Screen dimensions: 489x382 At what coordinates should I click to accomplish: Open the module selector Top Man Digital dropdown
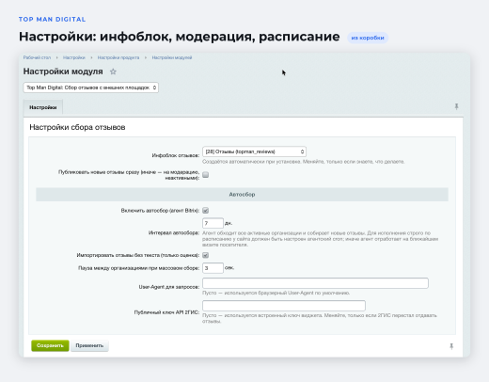pyautogui.click(x=91, y=88)
